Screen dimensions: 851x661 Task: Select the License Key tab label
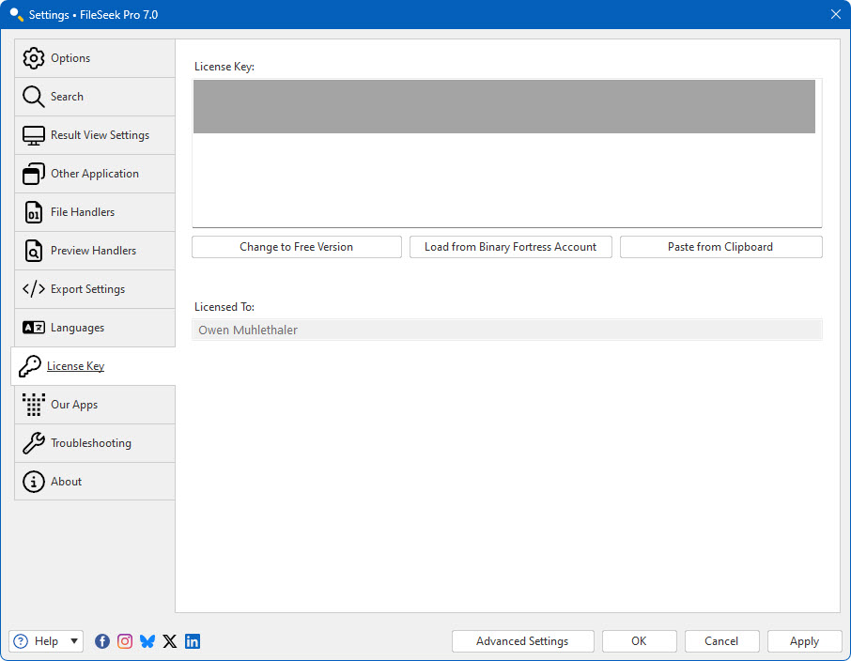[x=75, y=366]
